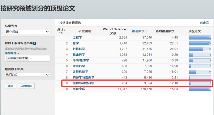Click the 2,558 documents value for 工程学

coord(123,37)
